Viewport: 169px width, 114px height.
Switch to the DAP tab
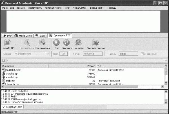click(7, 36)
